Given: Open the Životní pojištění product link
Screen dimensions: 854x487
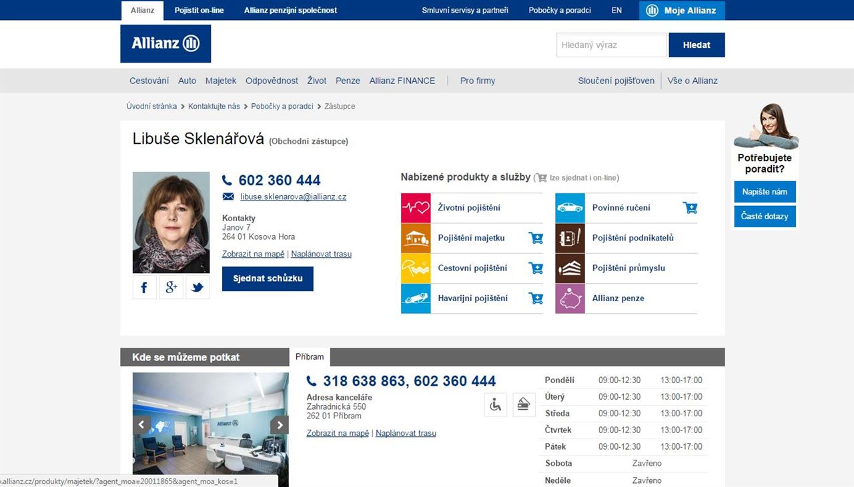Looking at the screenshot, I should click(469, 208).
